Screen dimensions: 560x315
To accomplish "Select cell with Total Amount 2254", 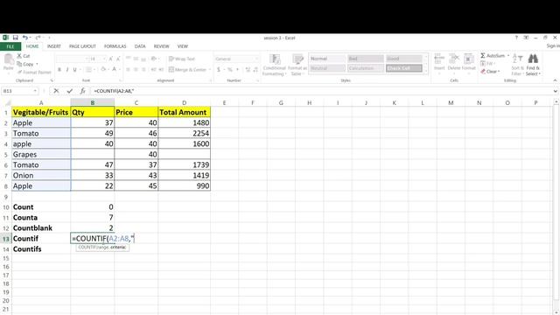I will [x=185, y=133].
